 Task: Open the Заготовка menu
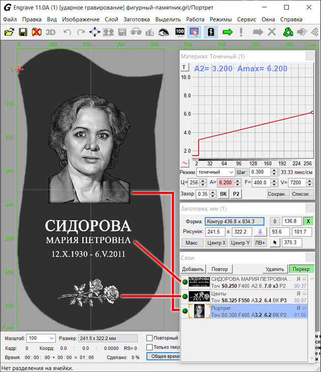coord(136,19)
